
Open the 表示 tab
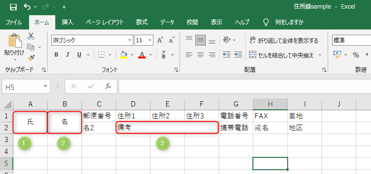(216, 22)
